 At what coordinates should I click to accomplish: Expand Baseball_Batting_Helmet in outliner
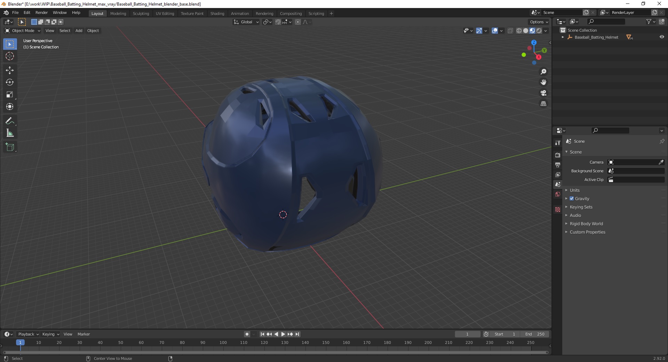563,37
